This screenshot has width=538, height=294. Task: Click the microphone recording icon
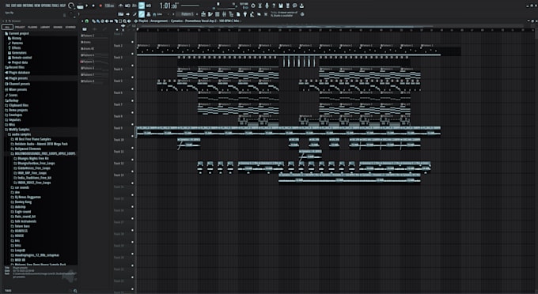(267, 6)
